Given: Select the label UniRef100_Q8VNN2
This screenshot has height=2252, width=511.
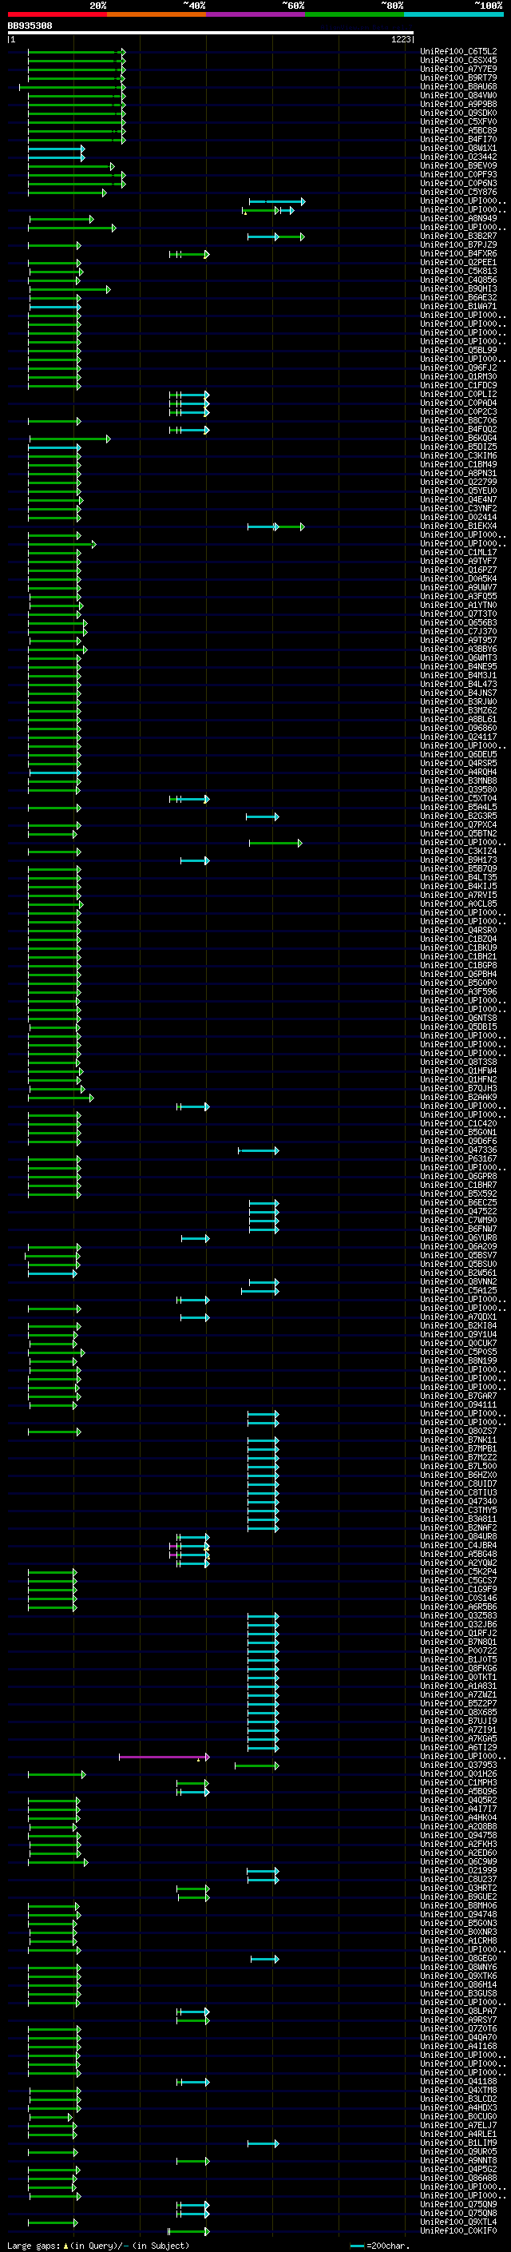Looking at the screenshot, I should click(458, 1281).
